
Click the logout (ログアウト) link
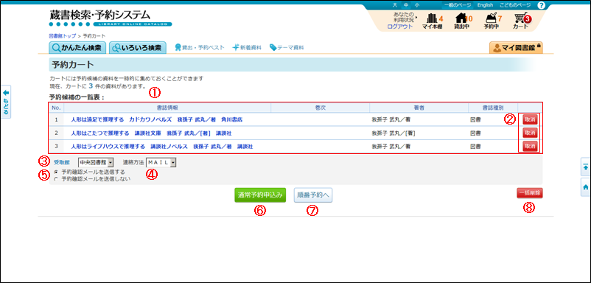click(x=400, y=27)
